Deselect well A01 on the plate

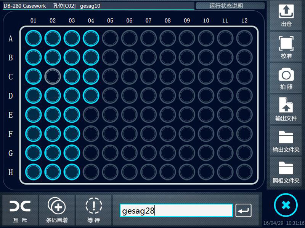(34, 38)
